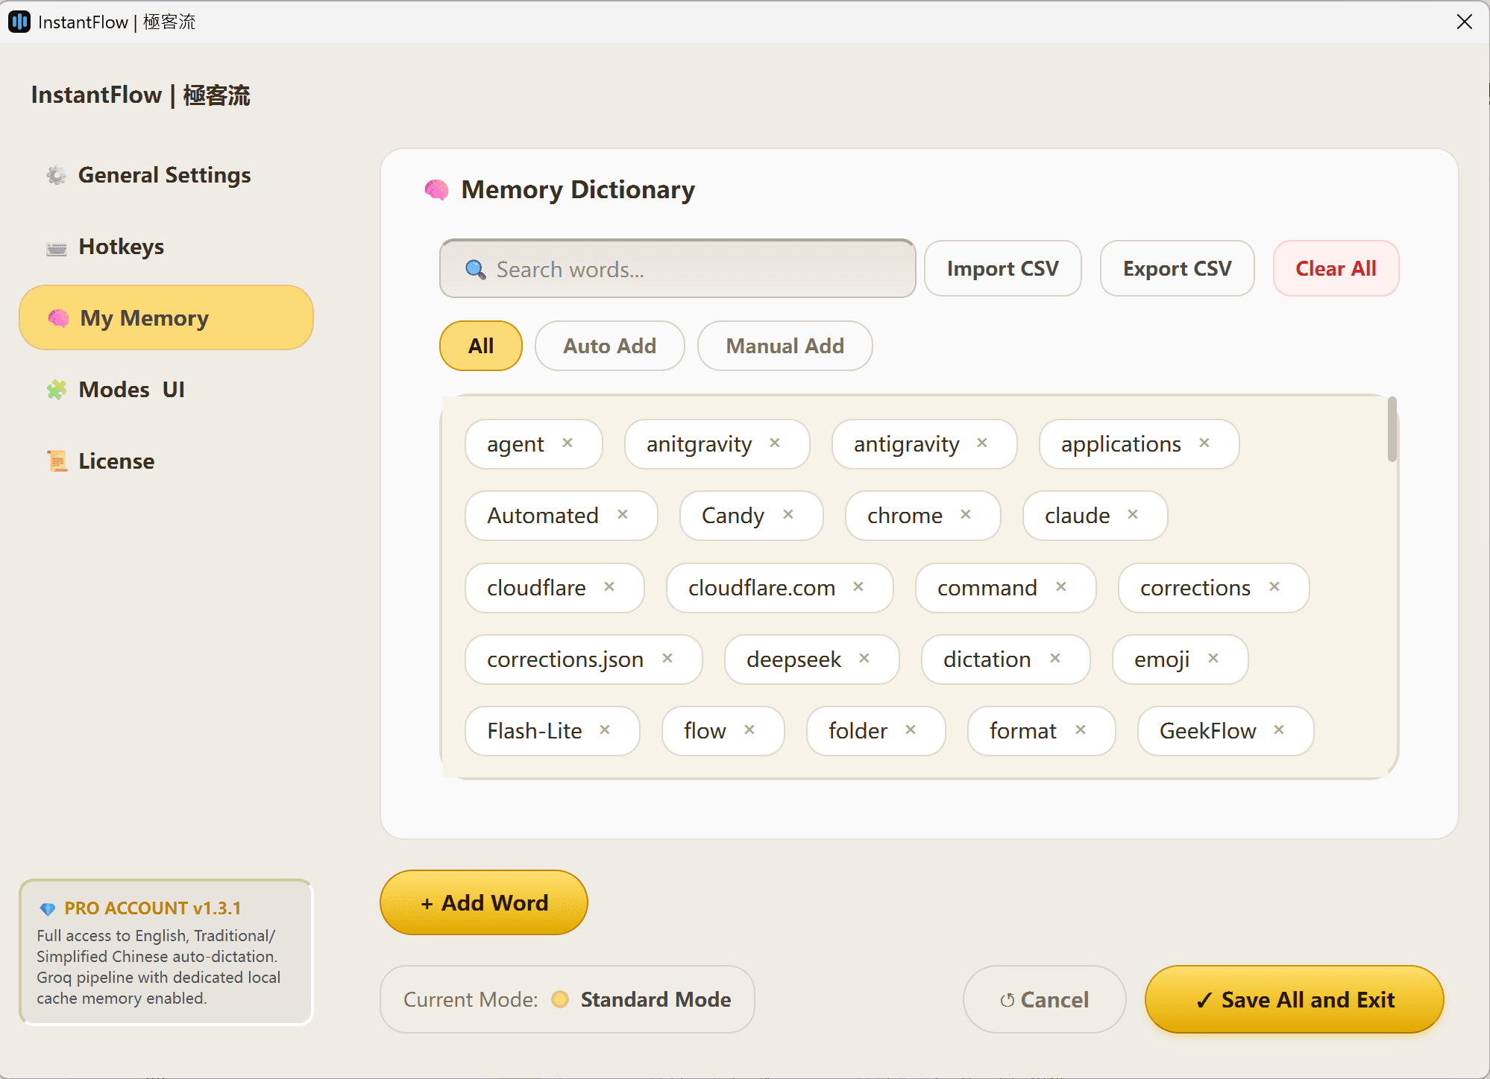Screen dimensions: 1490x1079
Task: Remove the 'GeekFlow' entry
Action: [1279, 730]
